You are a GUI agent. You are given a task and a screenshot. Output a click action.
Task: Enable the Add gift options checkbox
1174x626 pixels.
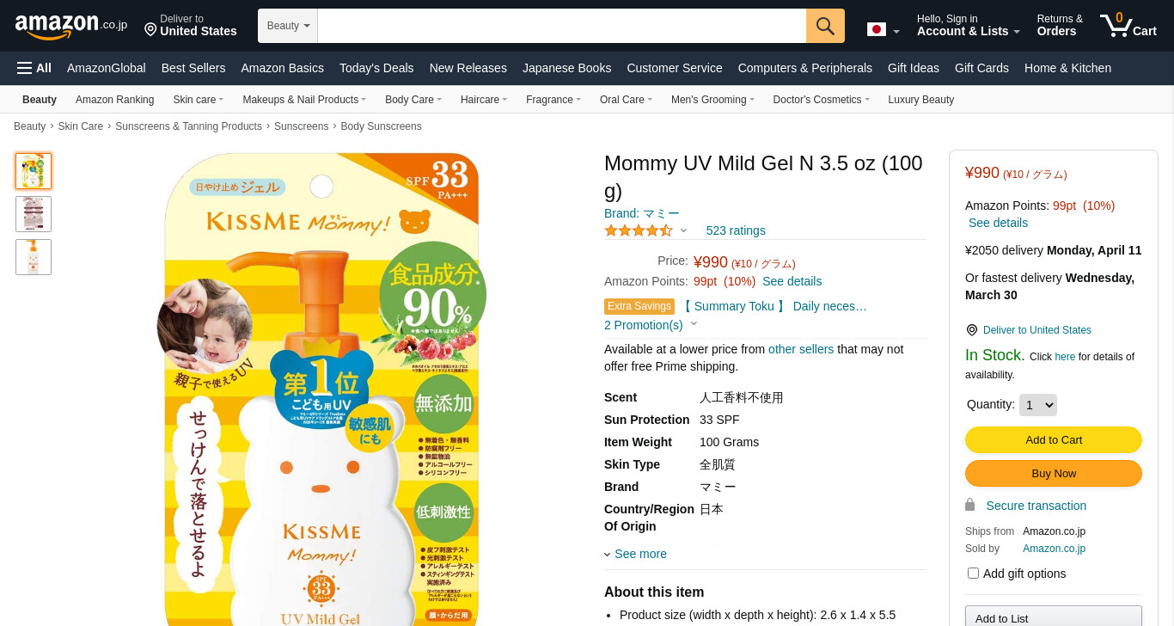pos(973,573)
